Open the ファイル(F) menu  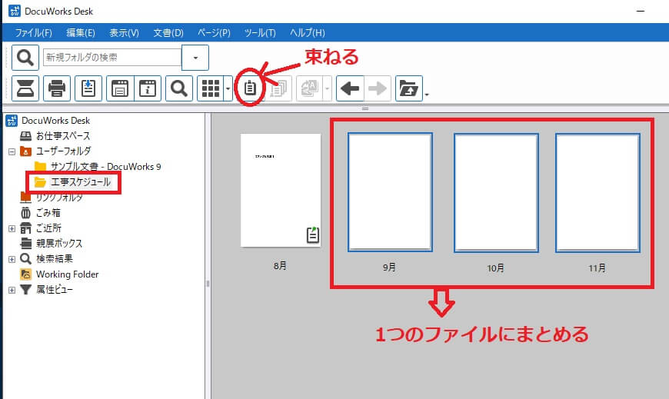click(x=33, y=33)
